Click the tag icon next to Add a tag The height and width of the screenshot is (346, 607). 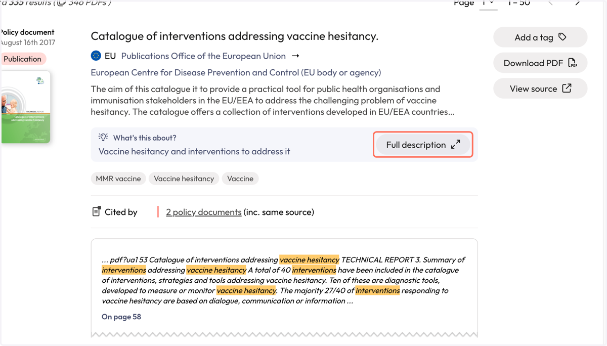click(562, 37)
